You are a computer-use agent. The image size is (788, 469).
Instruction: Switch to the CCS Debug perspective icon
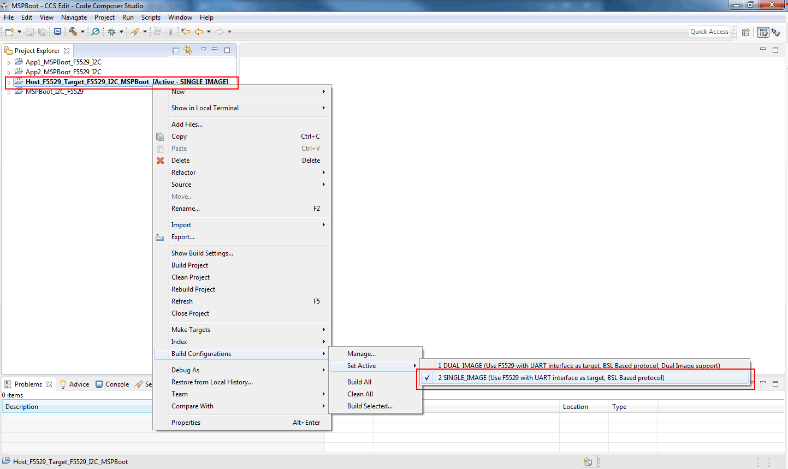pyautogui.click(x=775, y=32)
